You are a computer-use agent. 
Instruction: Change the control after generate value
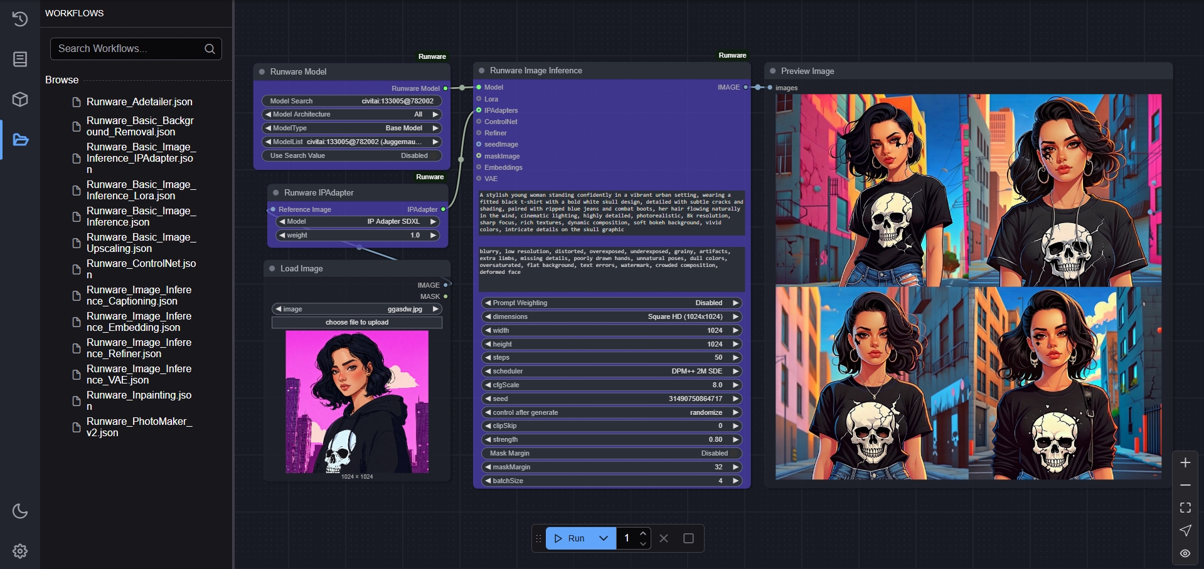coord(612,412)
